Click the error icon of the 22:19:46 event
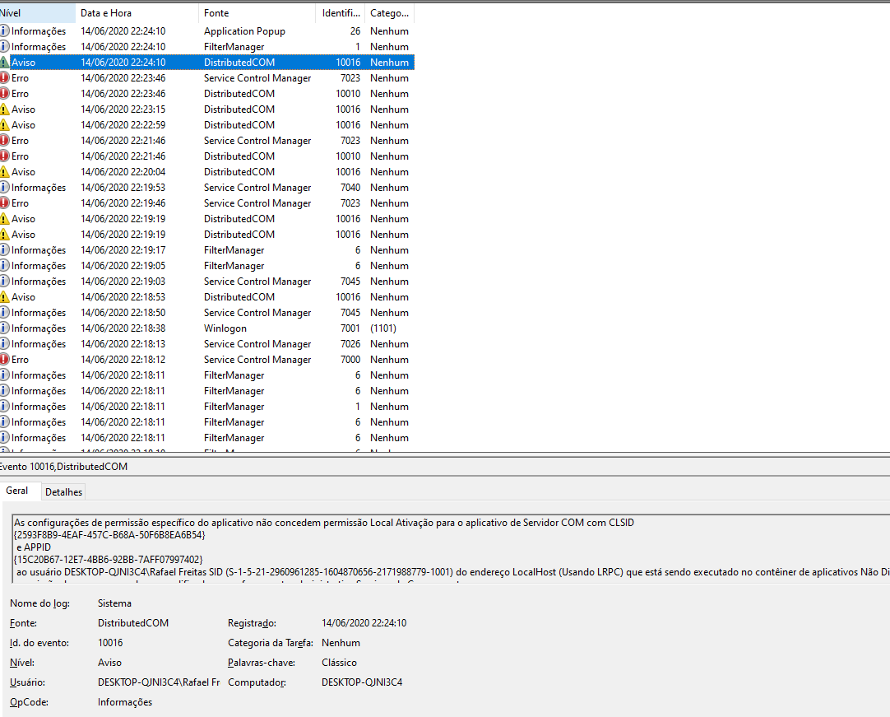The height and width of the screenshot is (717, 890). click(x=4, y=203)
